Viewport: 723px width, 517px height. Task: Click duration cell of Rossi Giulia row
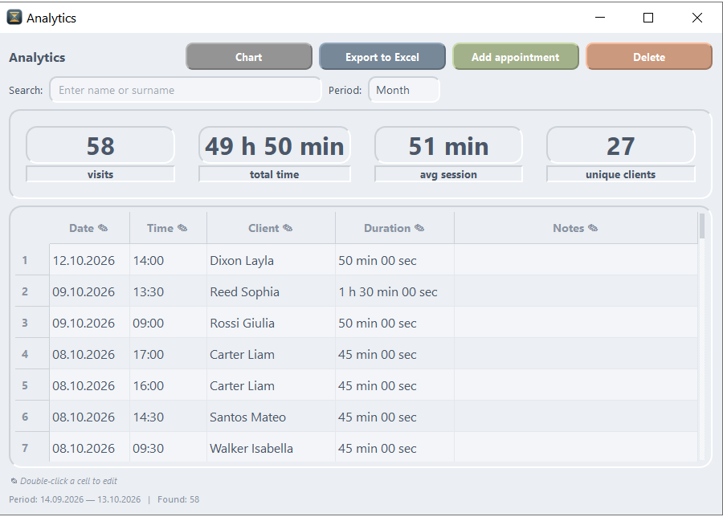click(394, 323)
